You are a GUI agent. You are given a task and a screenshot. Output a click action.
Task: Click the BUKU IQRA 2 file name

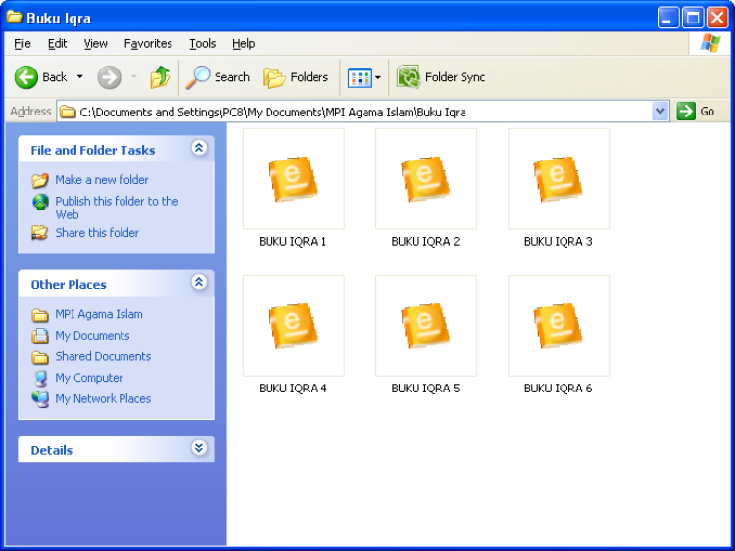coord(425,241)
